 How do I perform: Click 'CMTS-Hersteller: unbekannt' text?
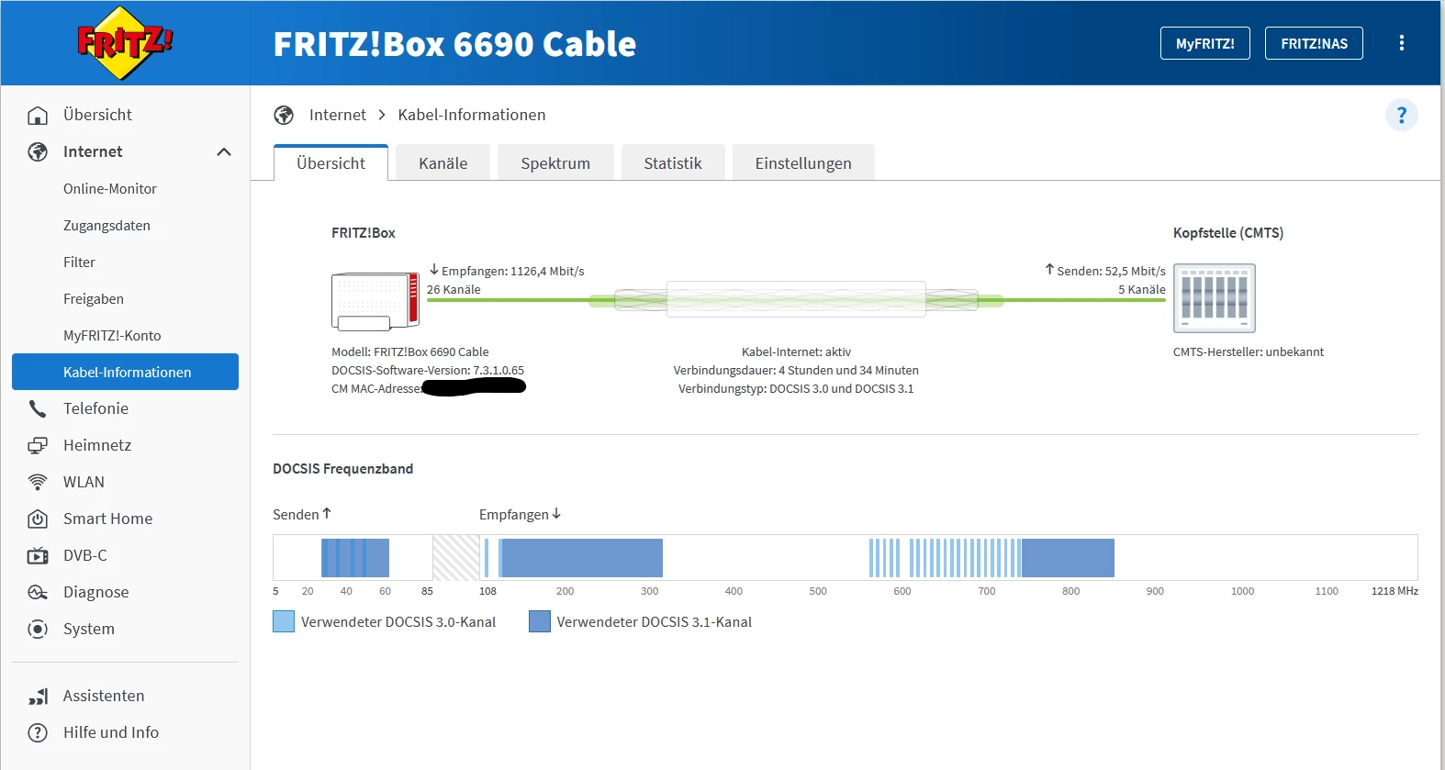tap(1249, 352)
